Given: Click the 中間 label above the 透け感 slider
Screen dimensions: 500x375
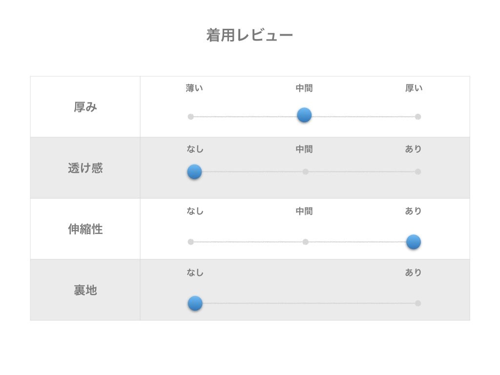Looking at the screenshot, I should [x=304, y=149].
